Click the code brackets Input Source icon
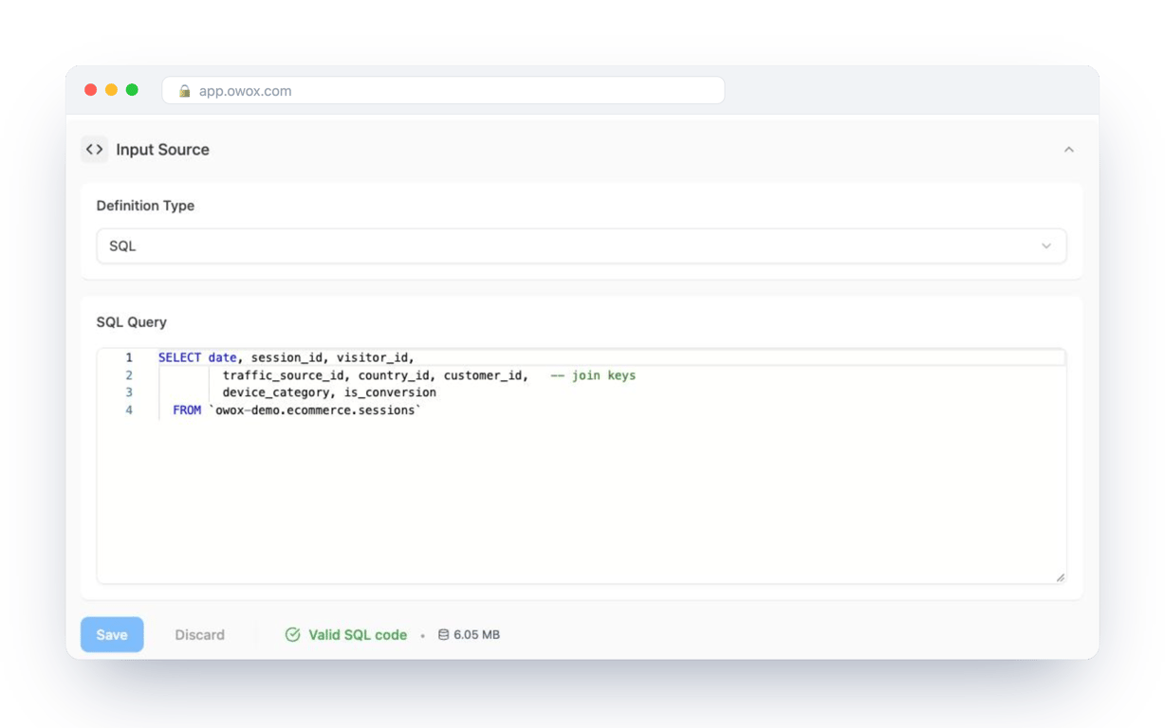This screenshot has height=728, width=1165. coord(94,150)
